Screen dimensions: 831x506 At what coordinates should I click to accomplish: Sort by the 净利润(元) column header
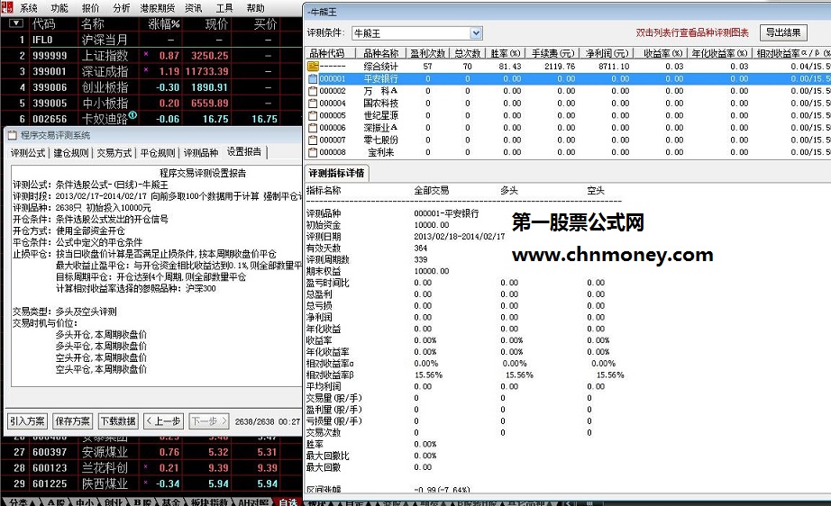coord(607,53)
